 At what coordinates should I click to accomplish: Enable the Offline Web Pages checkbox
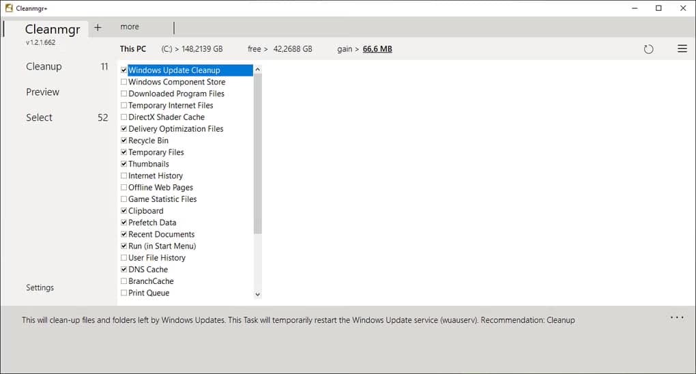click(x=124, y=188)
